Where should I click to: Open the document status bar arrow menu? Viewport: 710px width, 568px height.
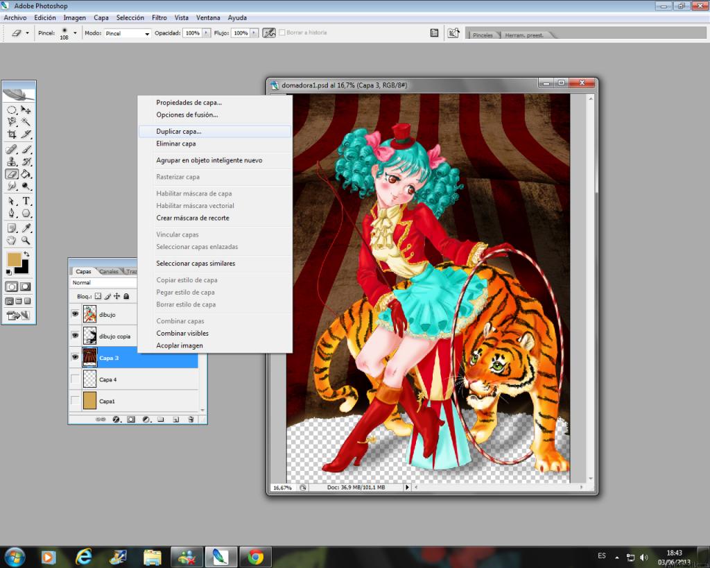click(407, 488)
